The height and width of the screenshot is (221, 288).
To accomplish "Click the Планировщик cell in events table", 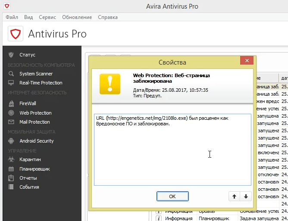I will [x=214, y=218].
